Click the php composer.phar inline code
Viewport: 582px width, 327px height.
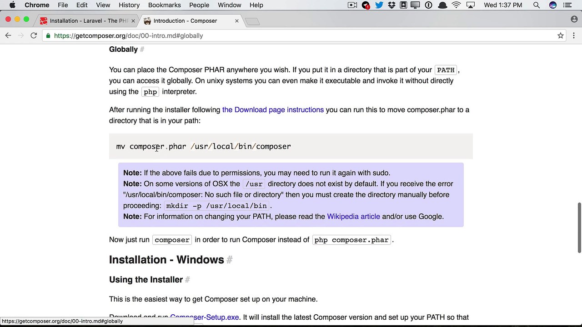[x=351, y=240]
